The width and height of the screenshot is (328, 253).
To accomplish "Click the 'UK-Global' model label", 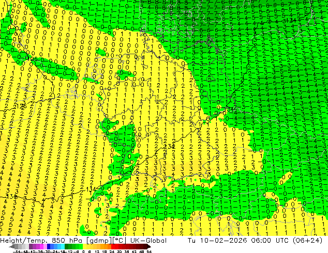I will pyautogui.click(x=148, y=241).
